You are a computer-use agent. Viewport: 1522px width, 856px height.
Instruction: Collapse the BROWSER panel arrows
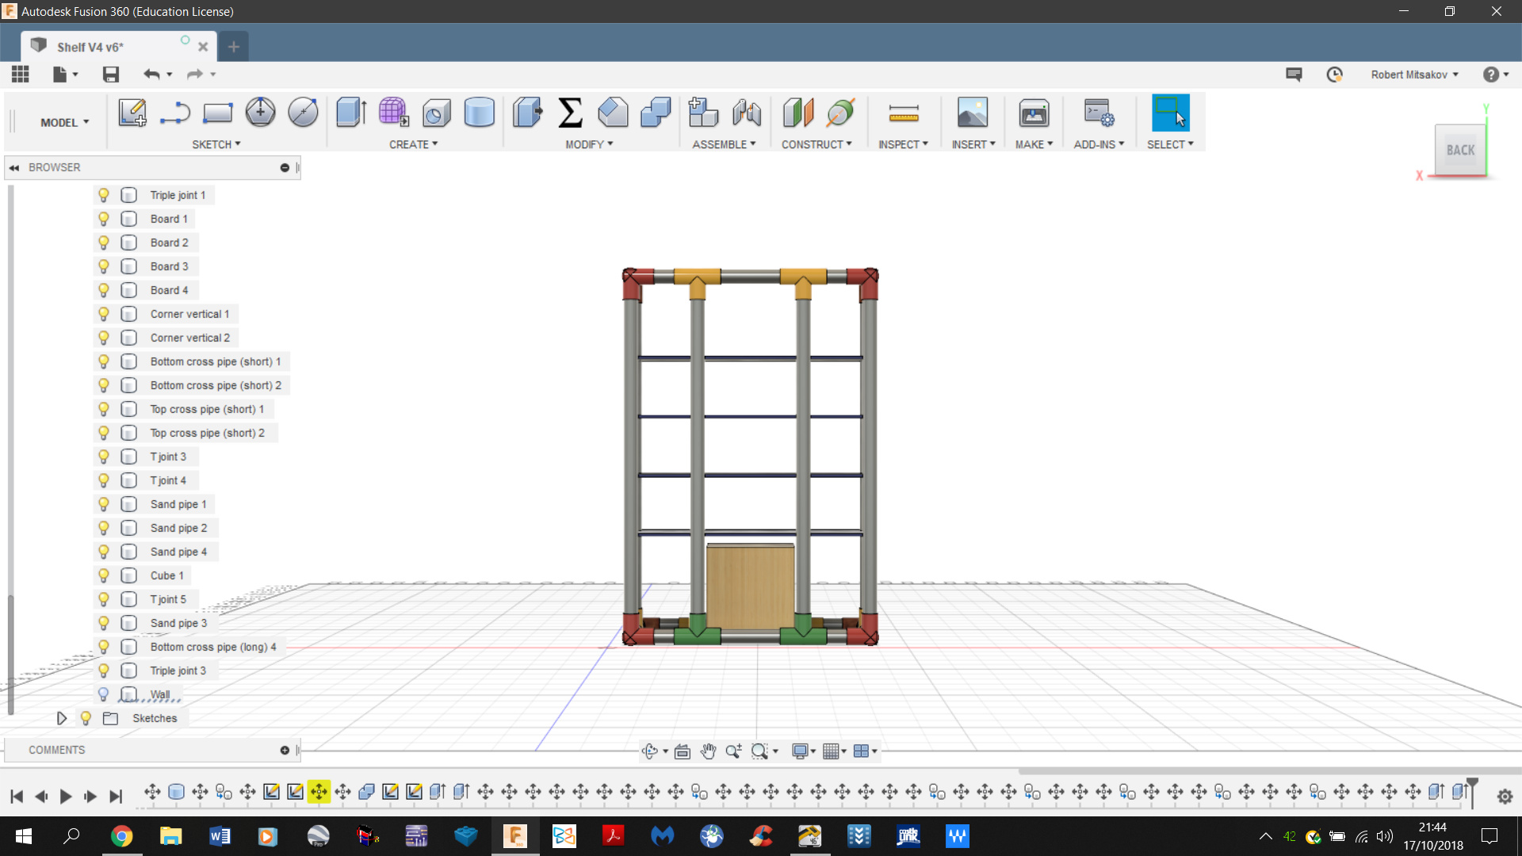point(13,167)
